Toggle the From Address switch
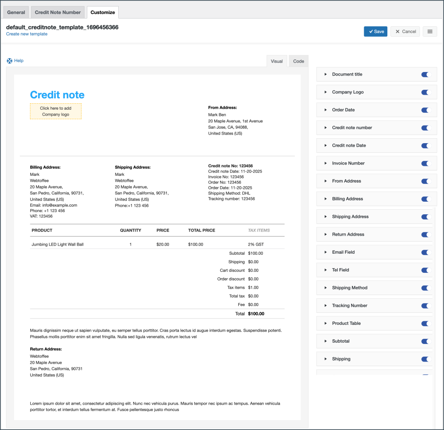The height and width of the screenshot is (430, 444). tap(426, 181)
